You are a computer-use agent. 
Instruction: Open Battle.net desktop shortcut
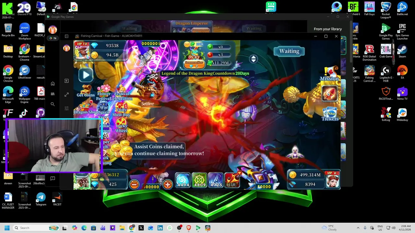click(402, 9)
